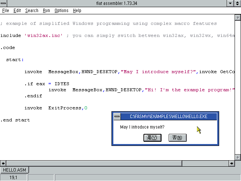Open the Search menu
Image resolution: width=241 pixels, height=181 pixels.
pyautogui.click(x=32, y=11)
